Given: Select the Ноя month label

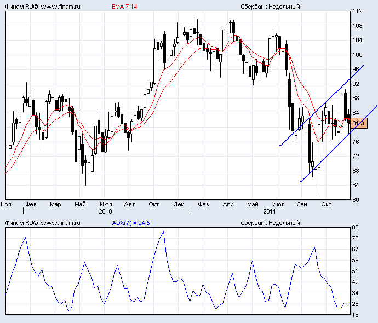Looking at the screenshot, I should pyautogui.click(x=6, y=205).
